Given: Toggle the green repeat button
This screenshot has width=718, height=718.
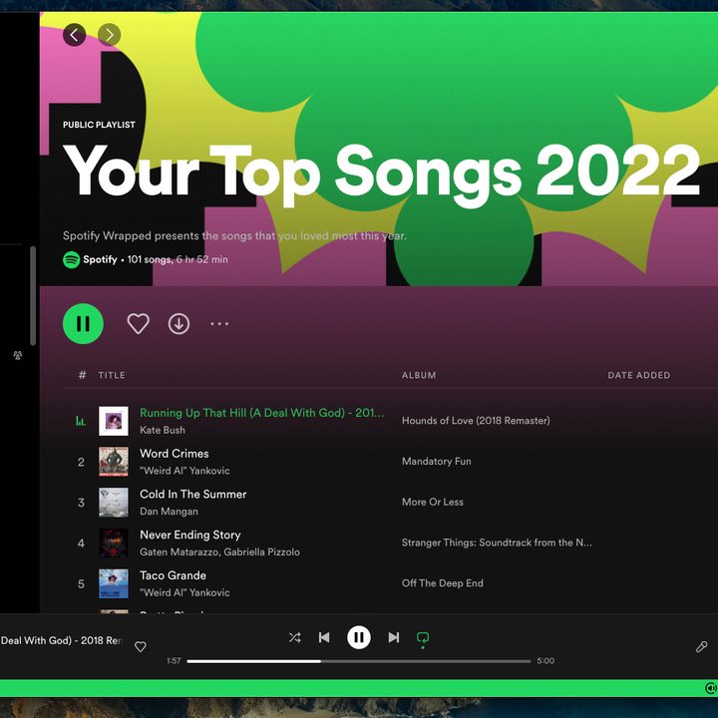Looking at the screenshot, I should tap(423, 638).
